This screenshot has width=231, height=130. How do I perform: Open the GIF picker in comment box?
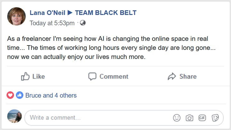click(x=202, y=118)
